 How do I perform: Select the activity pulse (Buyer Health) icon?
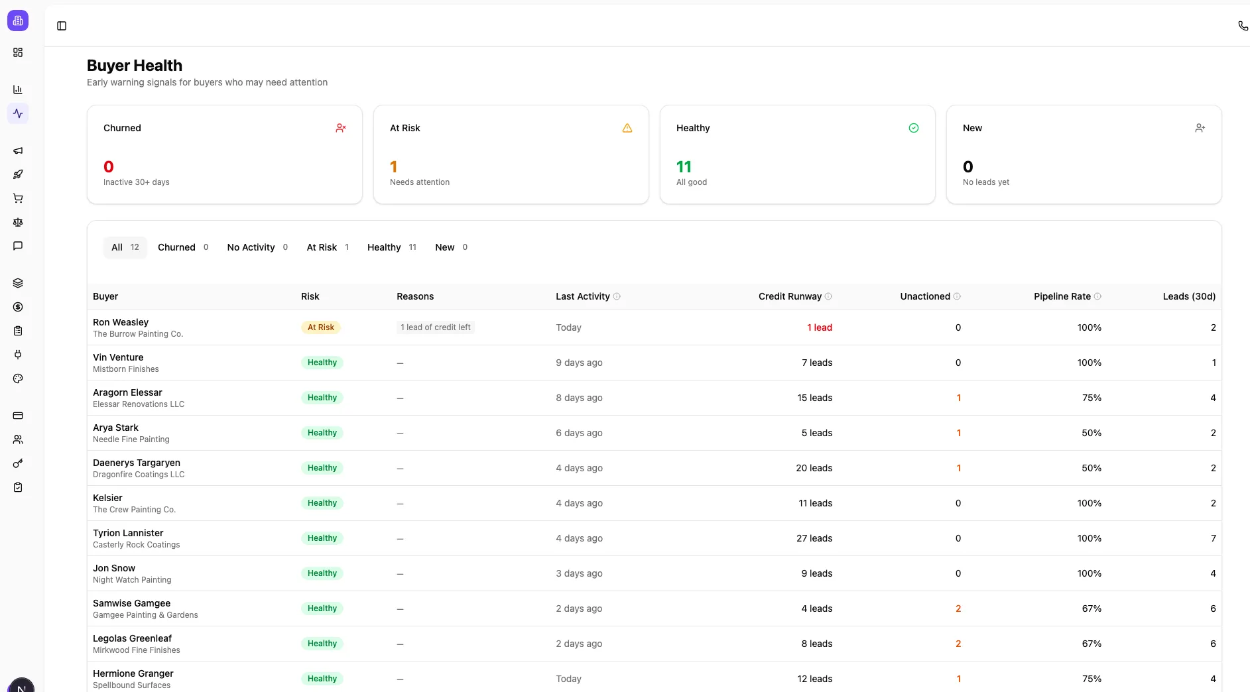[x=18, y=113]
